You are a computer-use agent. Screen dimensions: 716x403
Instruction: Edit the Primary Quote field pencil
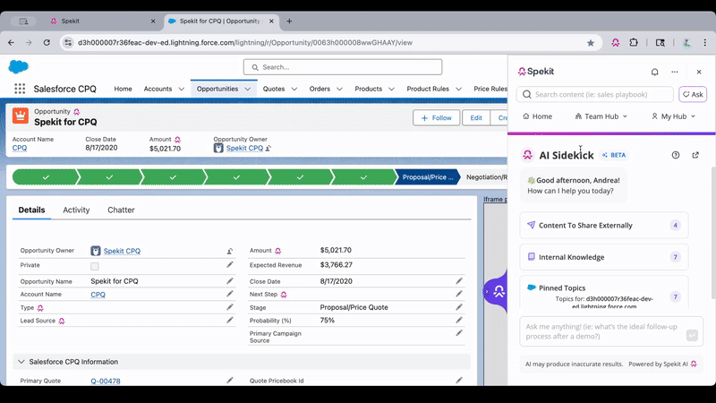230,380
